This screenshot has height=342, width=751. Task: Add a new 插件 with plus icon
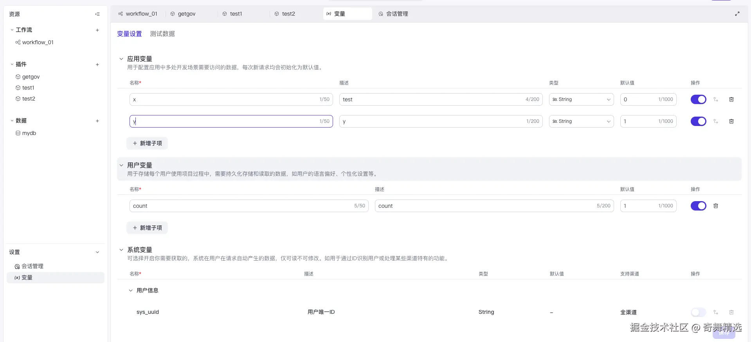(97, 64)
